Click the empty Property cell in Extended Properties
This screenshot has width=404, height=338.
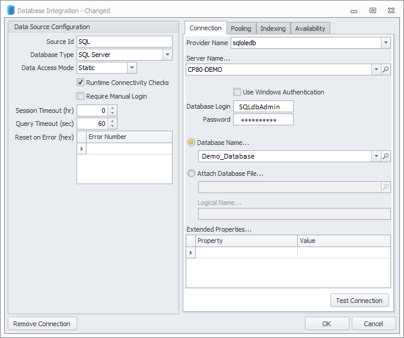(247, 252)
